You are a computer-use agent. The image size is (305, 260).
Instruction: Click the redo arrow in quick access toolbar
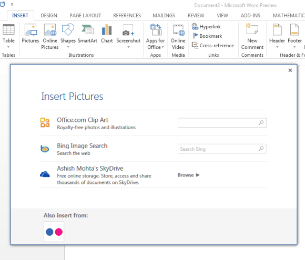tap(2, 4)
